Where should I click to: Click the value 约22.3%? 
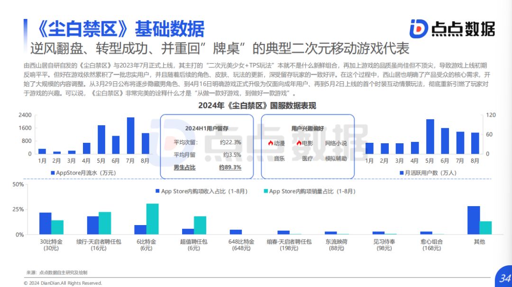(230, 142)
